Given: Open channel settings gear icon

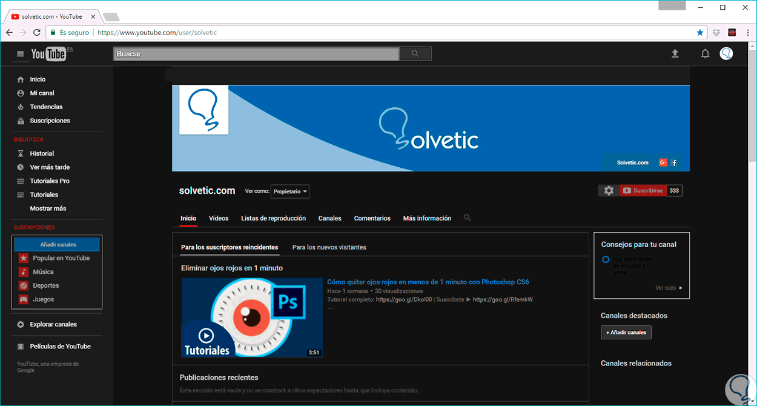Looking at the screenshot, I should [609, 190].
